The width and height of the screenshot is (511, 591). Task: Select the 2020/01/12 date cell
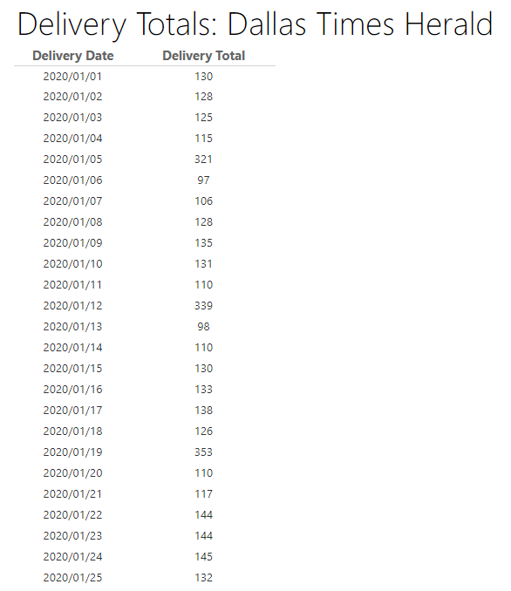[x=72, y=306]
